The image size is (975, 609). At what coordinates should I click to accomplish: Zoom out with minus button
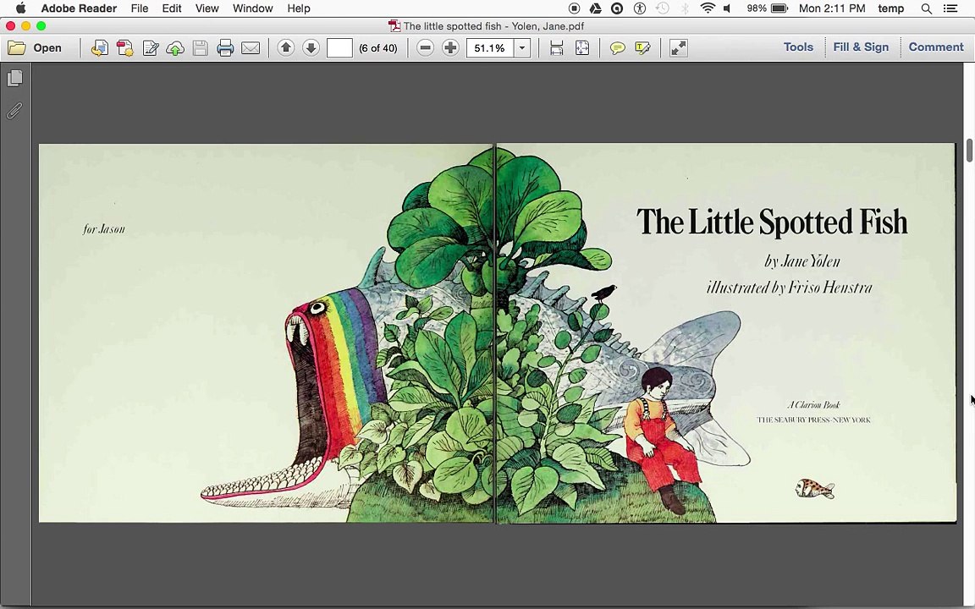point(426,48)
